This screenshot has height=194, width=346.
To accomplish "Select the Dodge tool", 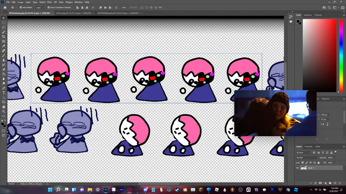I will (3, 83).
